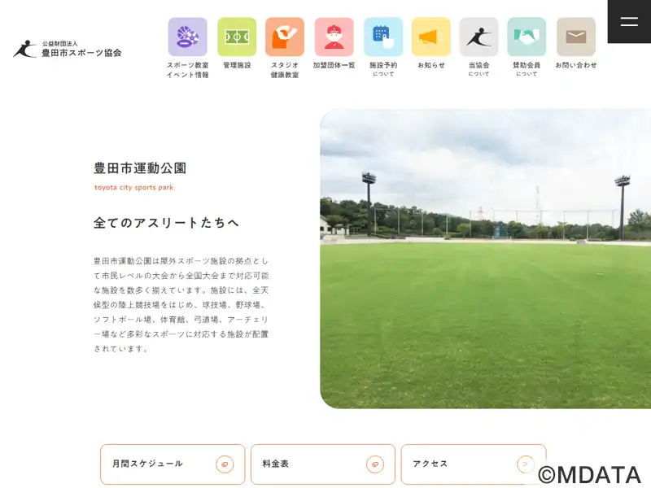
Task: Select the pink 加盟団体一覧 person icon
Action: (x=334, y=37)
